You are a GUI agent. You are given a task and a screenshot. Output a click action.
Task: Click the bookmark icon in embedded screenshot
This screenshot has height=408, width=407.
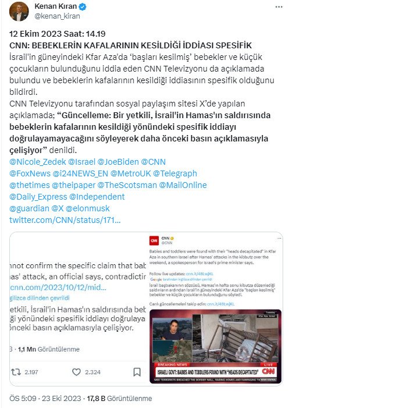pyautogui.click(x=137, y=372)
